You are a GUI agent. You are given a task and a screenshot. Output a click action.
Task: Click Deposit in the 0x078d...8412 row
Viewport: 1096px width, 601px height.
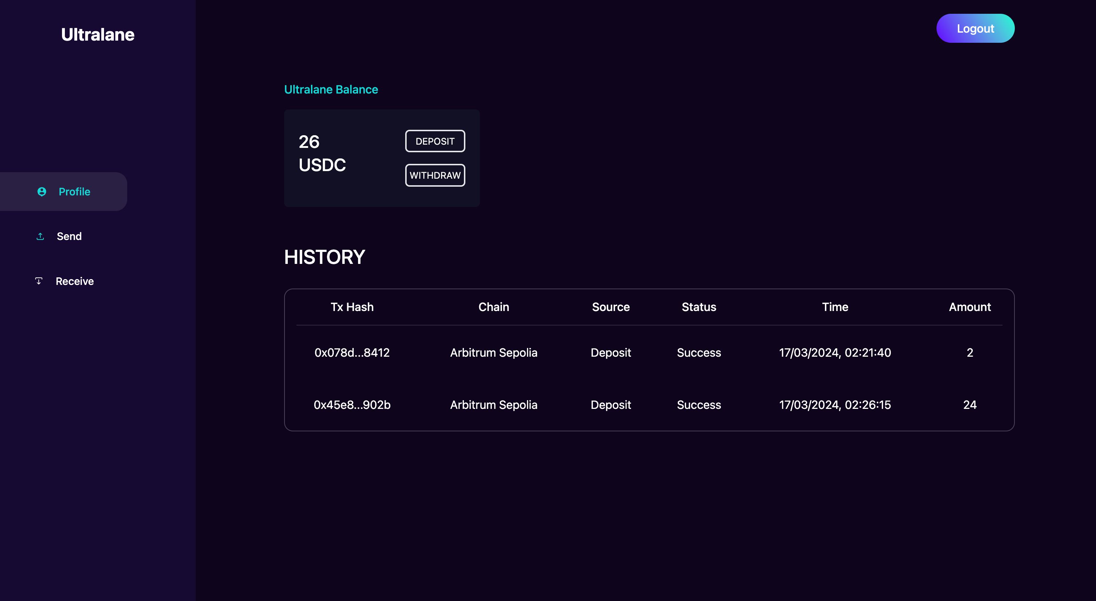611,352
